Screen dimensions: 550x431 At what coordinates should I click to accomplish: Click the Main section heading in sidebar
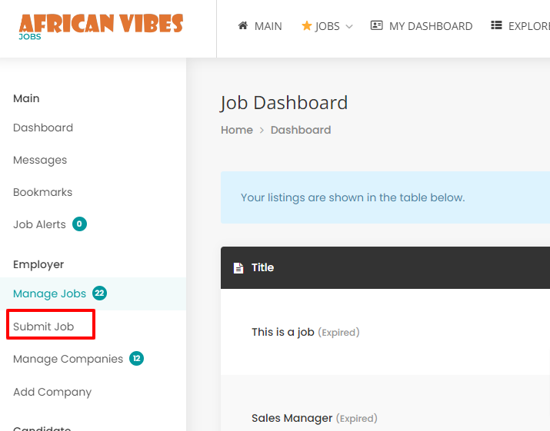(26, 98)
